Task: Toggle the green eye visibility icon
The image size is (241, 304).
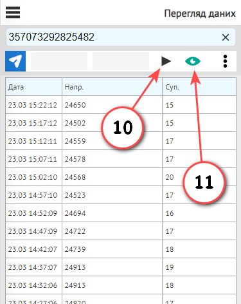Action: [x=193, y=61]
